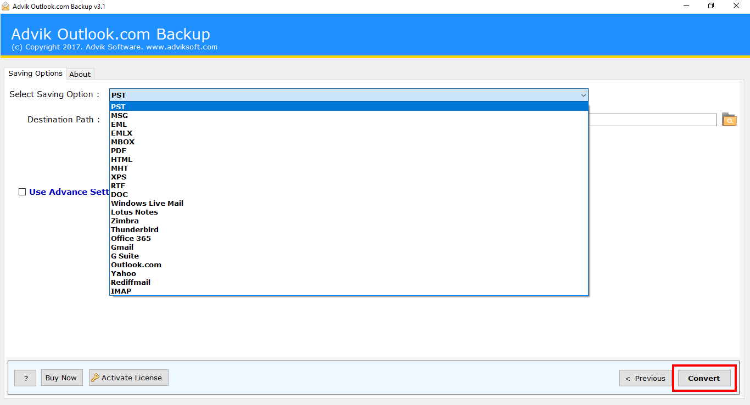Go back using the Previous button
Screen dimensions: 750x405
pyautogui.click(x=646, y=378)
